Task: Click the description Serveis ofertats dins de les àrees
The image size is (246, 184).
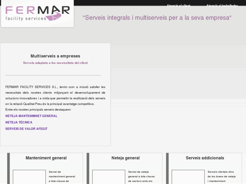Action: (222, 177)
